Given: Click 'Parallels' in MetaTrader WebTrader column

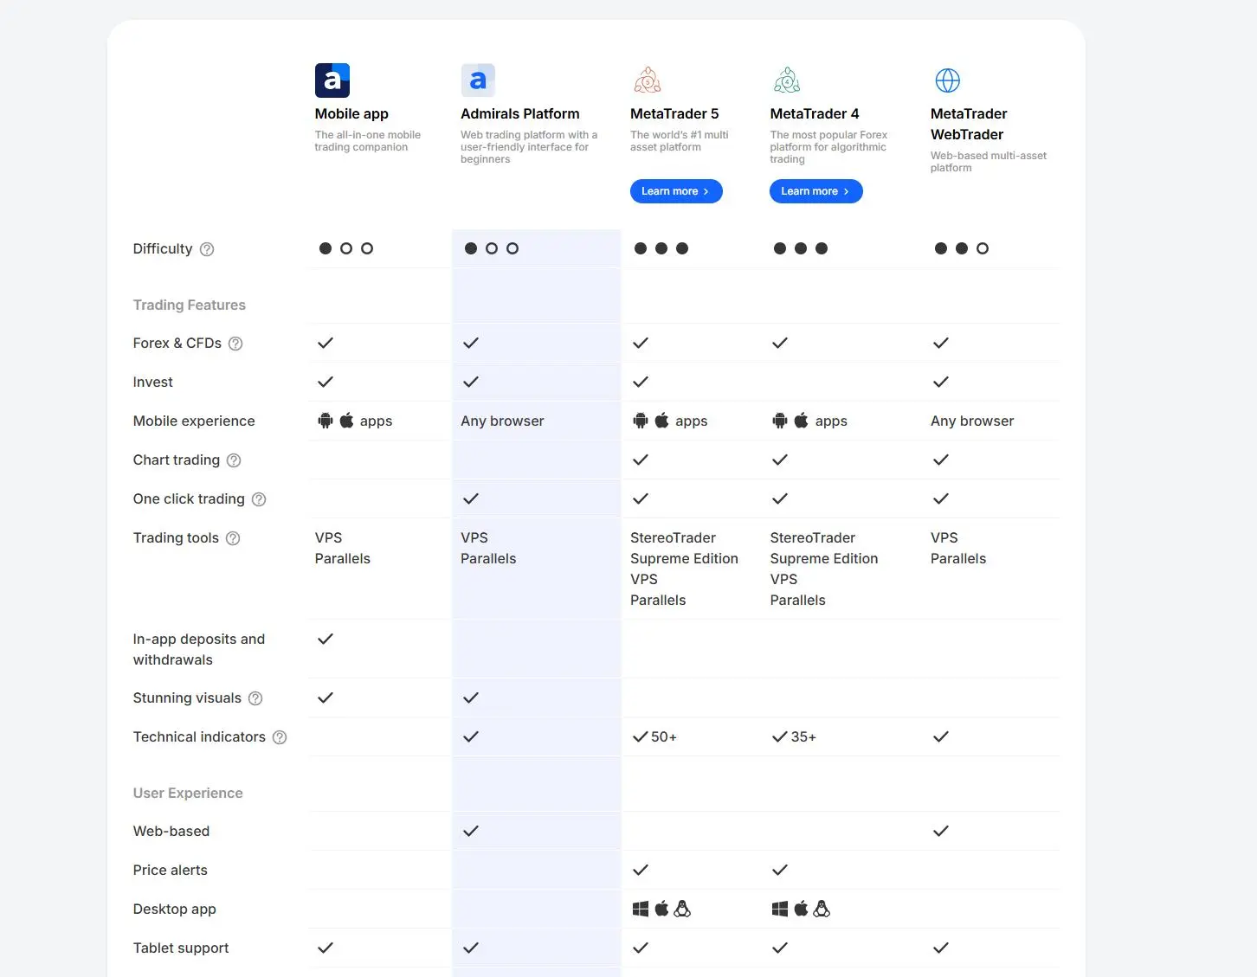Looking at the screenshot, I should [x=958, y=558].
